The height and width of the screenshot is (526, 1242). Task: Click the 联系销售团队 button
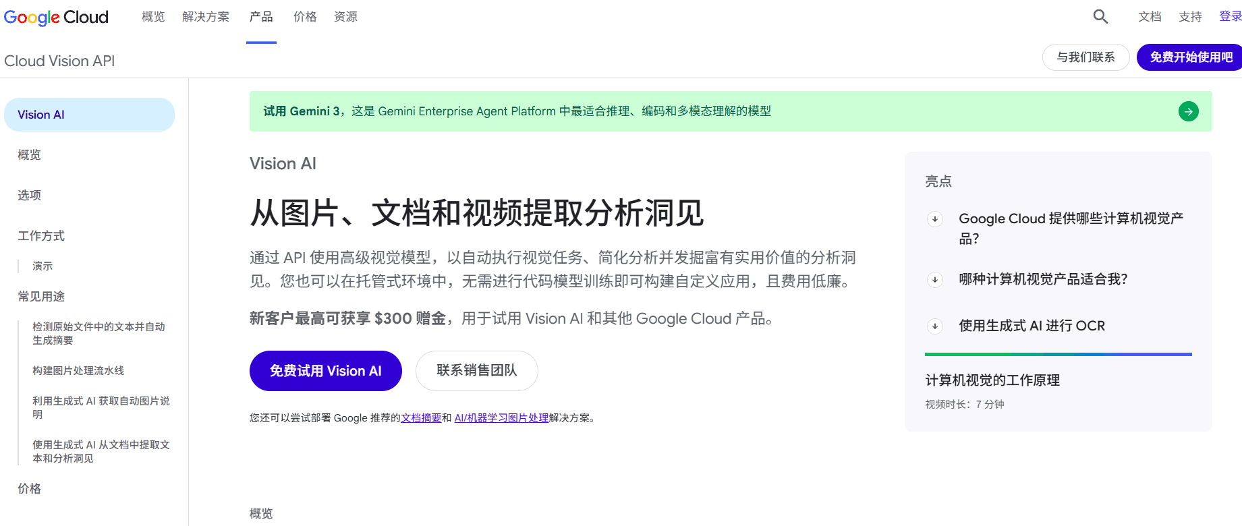coord(477,371)
